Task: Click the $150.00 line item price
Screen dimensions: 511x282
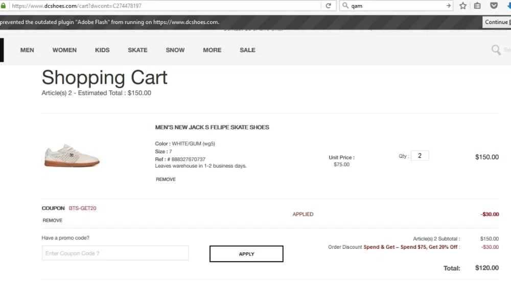Action: click(487, 157)
